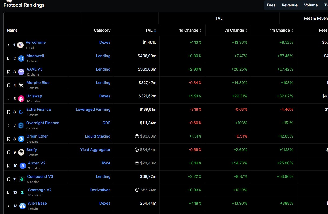Viewport: 328px width, 214px height.
Task: Switch to the Volume tab
Action: pyautogui.click(x=311, y=5)
